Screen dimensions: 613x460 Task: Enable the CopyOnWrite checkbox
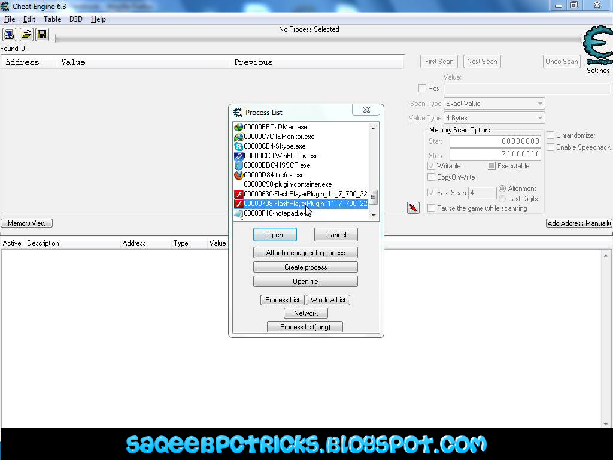point(431,177)
